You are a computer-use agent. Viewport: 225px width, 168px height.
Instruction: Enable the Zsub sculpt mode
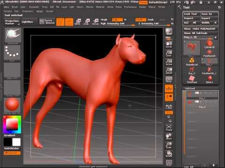point(150,20)
